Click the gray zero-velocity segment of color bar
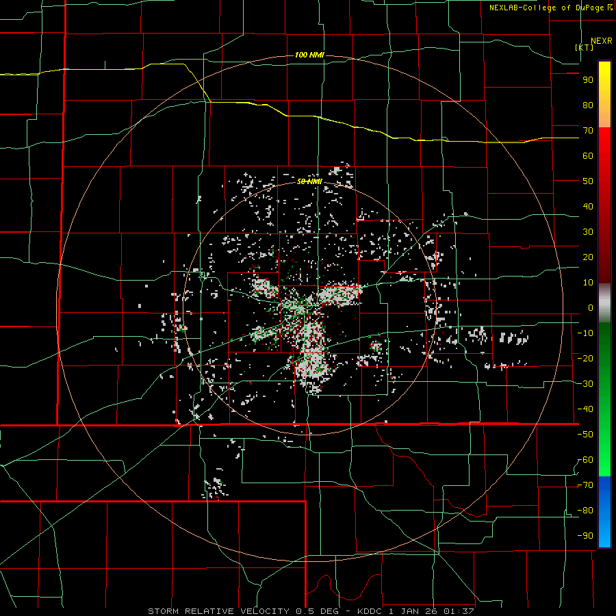 click(604, 303)
